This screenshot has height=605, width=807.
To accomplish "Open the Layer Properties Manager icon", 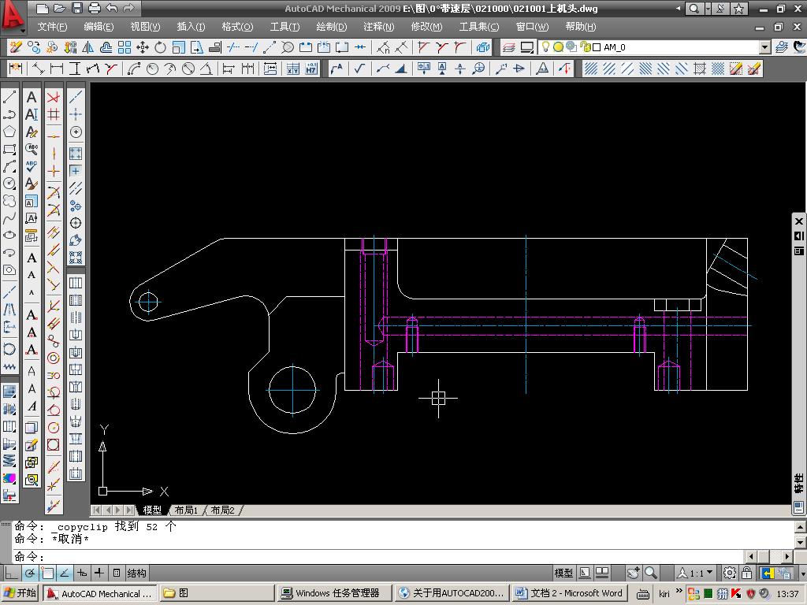I will 509,47.
